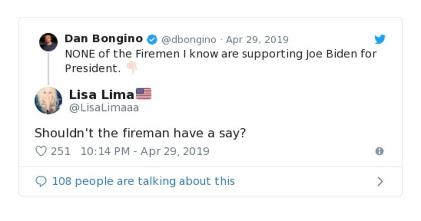The width and height of the screenshot is (421, 221).
Task: Open Dan Bongino's profile picture
Action: [x=48, y=42]
